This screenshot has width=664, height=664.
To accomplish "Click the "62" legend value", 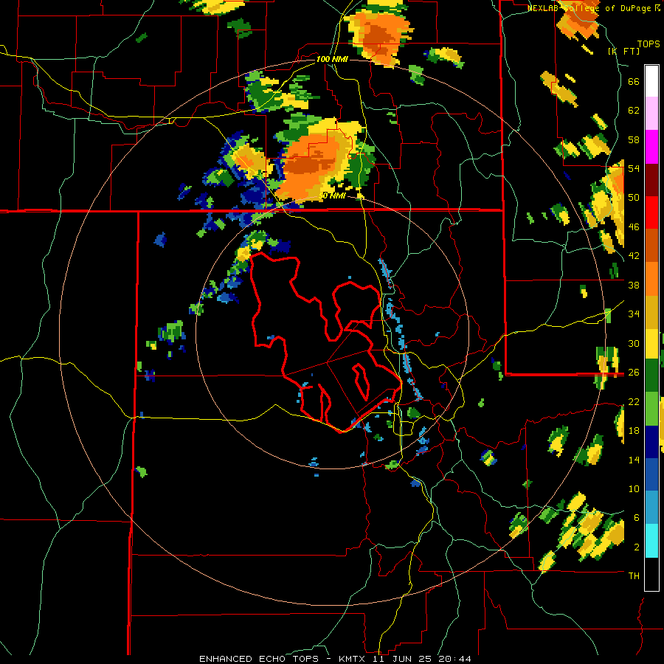I will (634, 111).
